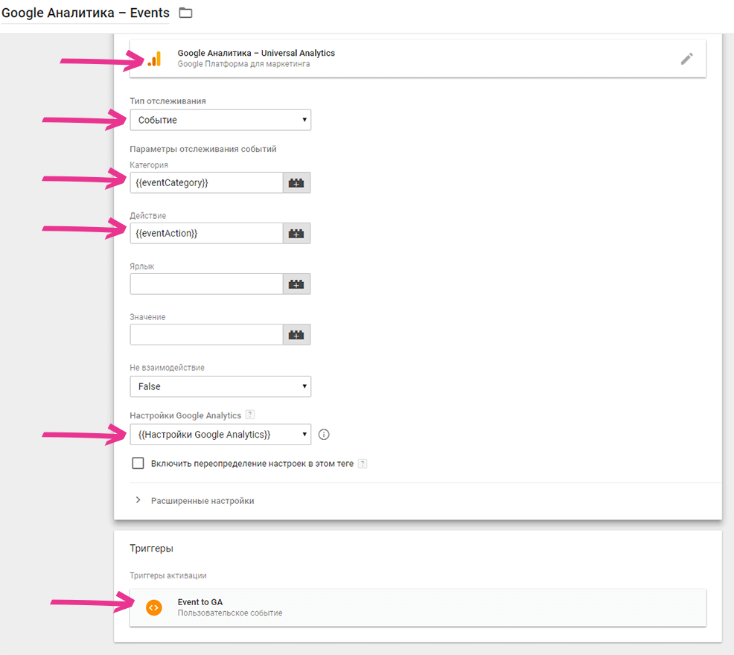Click the Категория input with {{eventCategory}}

point(206,182)
